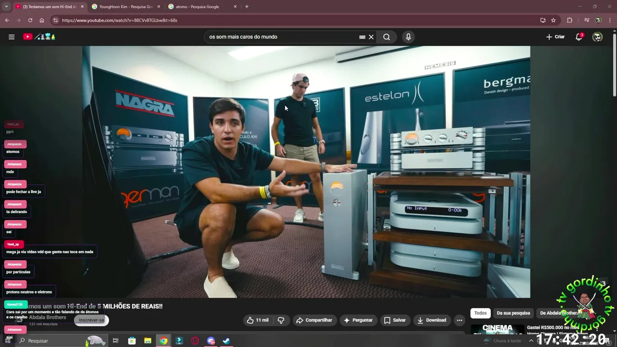Click the Criar create button
This screenshot has height=347, width=617.
pyautogui.click(x=555, y=37)
